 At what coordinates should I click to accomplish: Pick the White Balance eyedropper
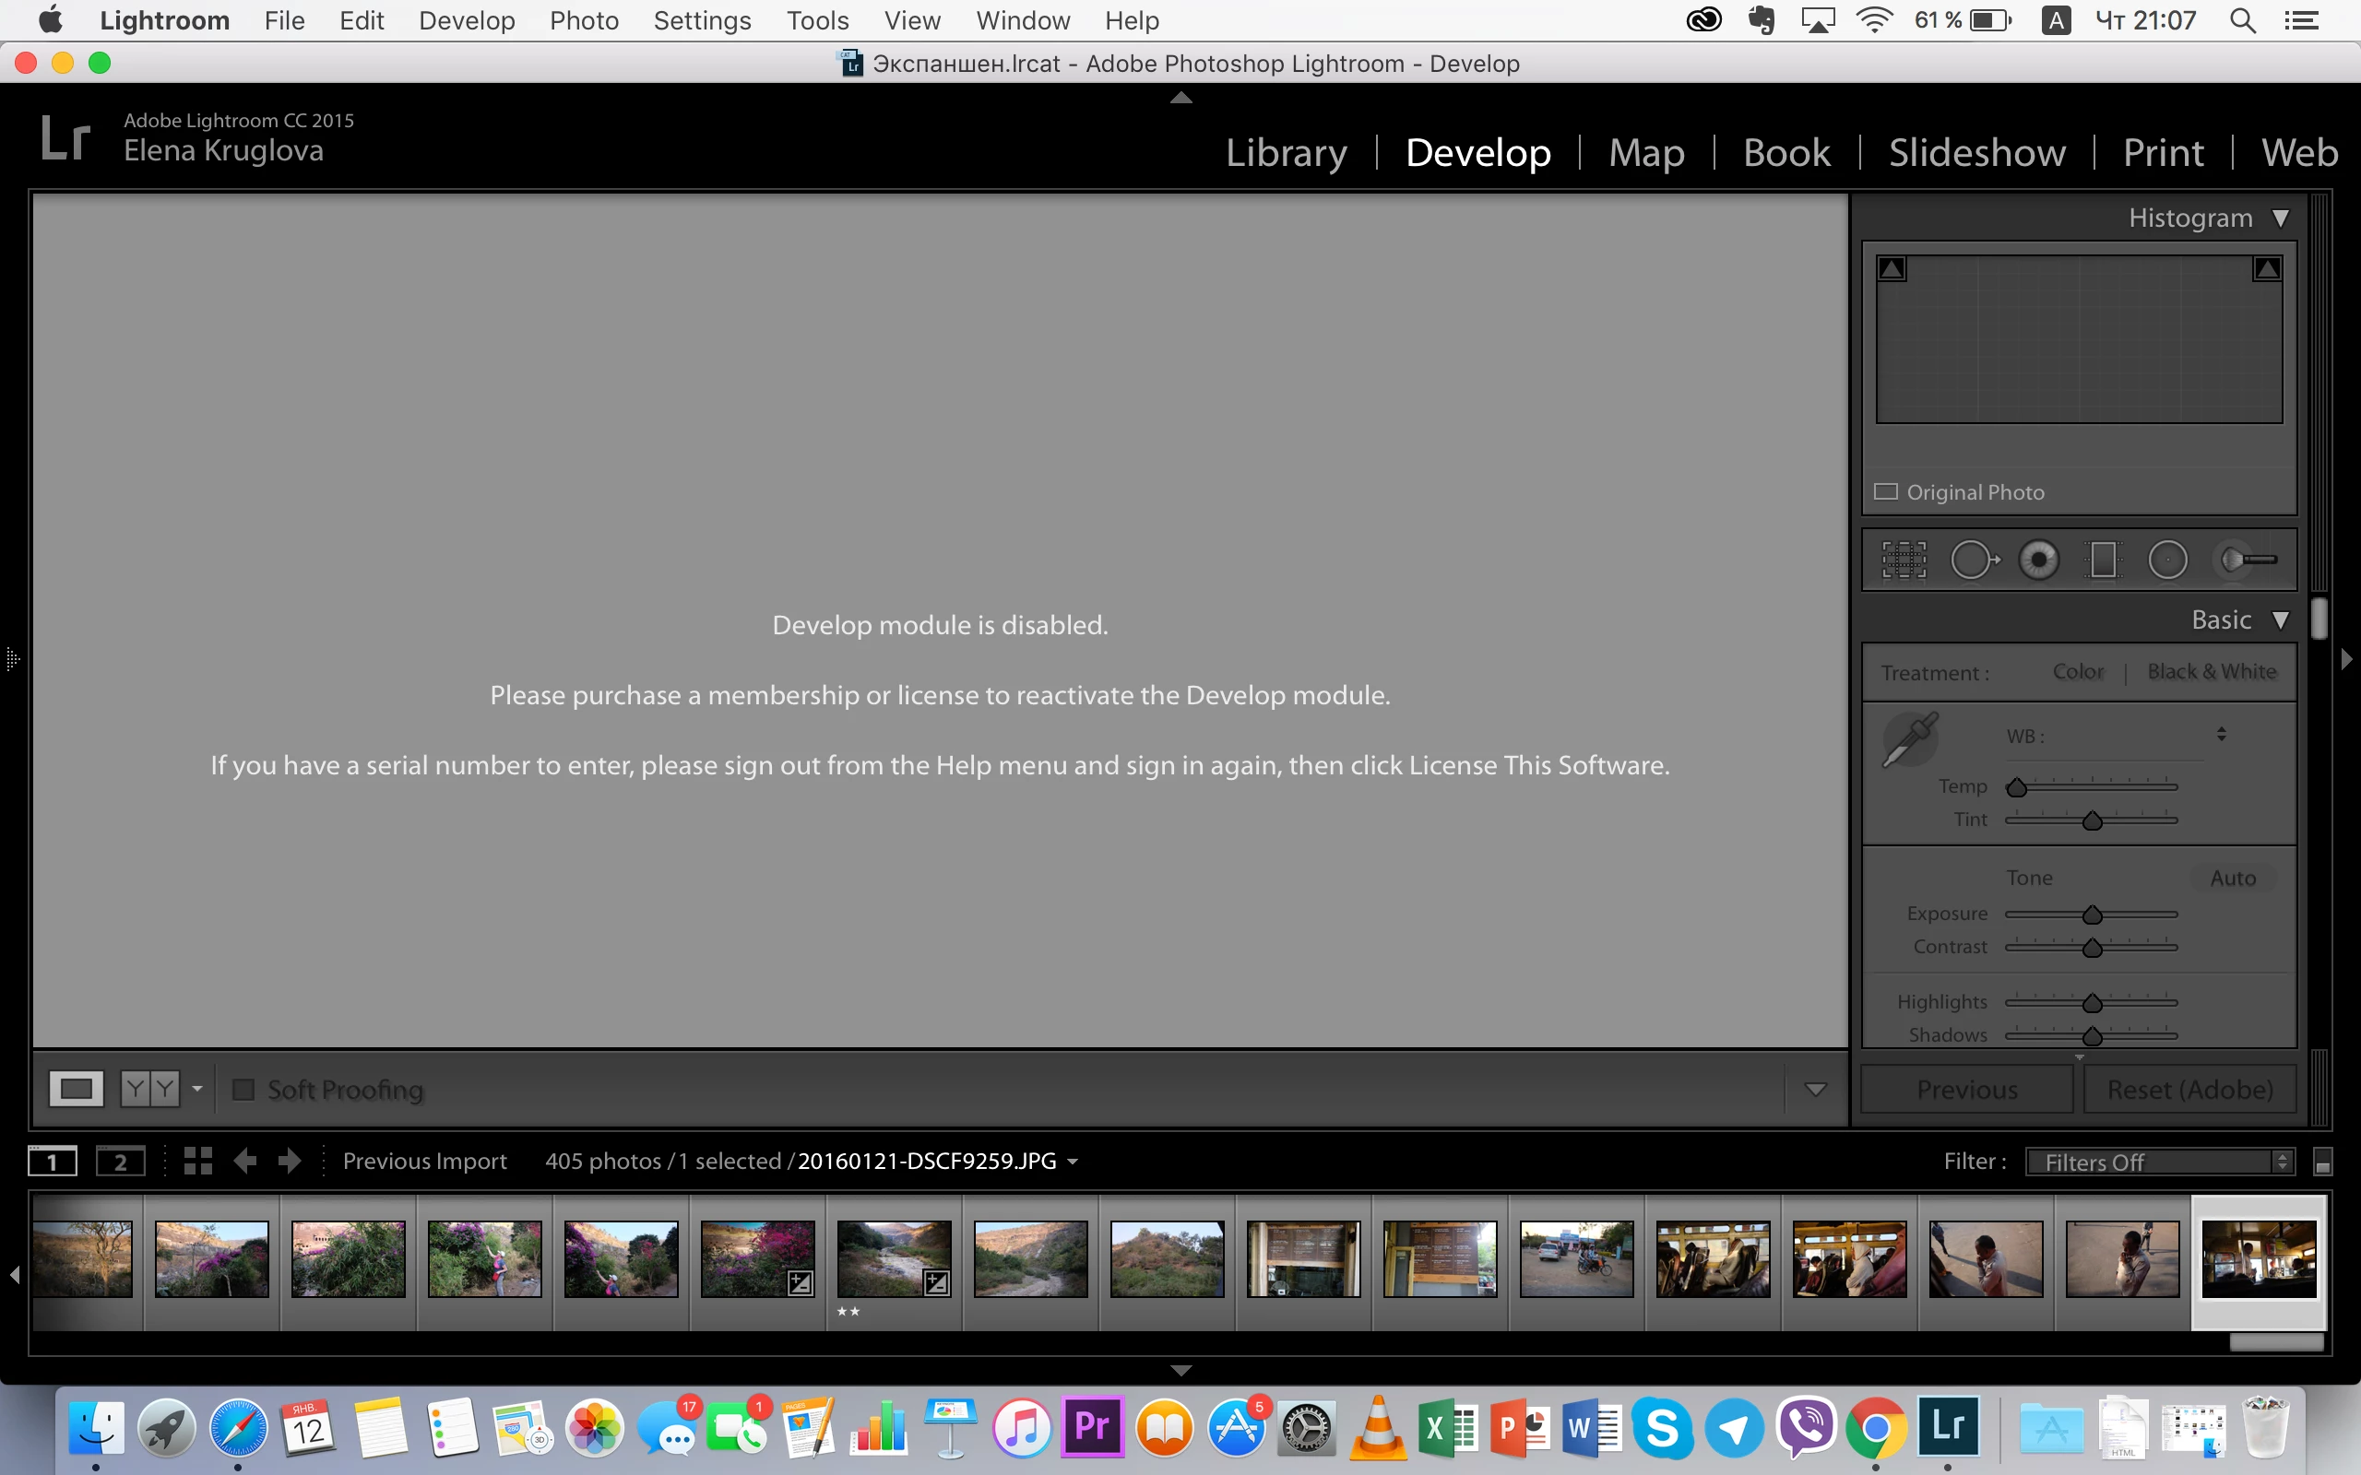click(1909, 740)
